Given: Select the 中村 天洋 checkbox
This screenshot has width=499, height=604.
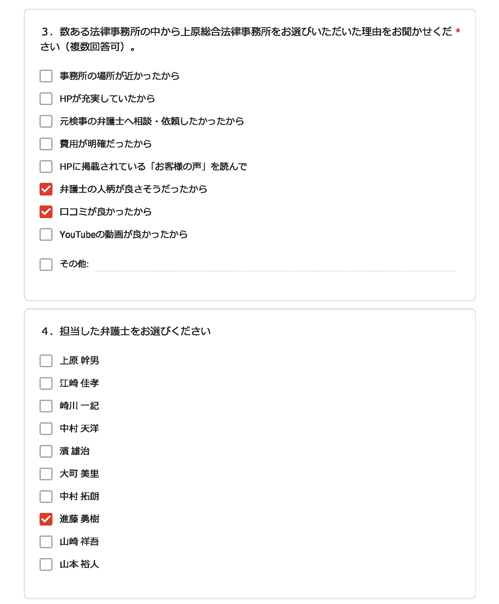Looking at the screenshot, I should [x=46, y=428].
